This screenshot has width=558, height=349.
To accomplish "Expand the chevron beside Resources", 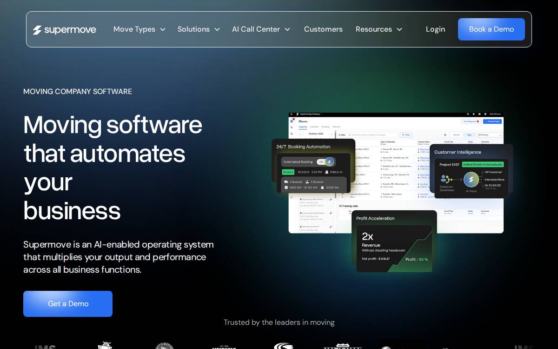I will (399, 29).
